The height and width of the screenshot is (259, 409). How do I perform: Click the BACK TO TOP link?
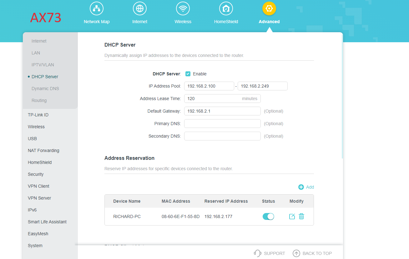click(x=312, y=253)
